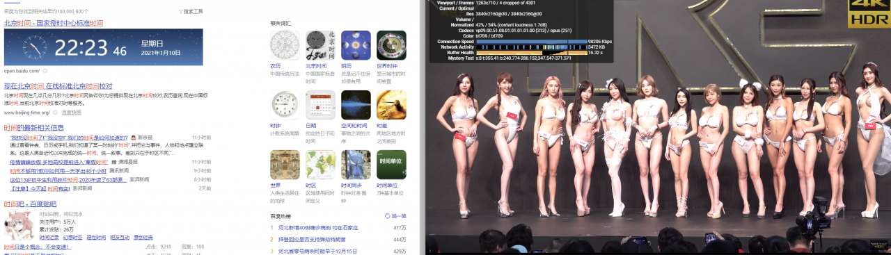
Task: Open the 日期 calendar icon
Action: click(x=321, y=105)
